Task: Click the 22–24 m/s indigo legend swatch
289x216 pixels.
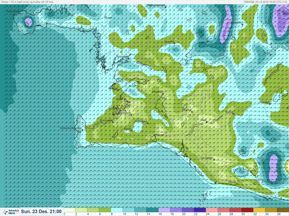Action: coord(200,210)
